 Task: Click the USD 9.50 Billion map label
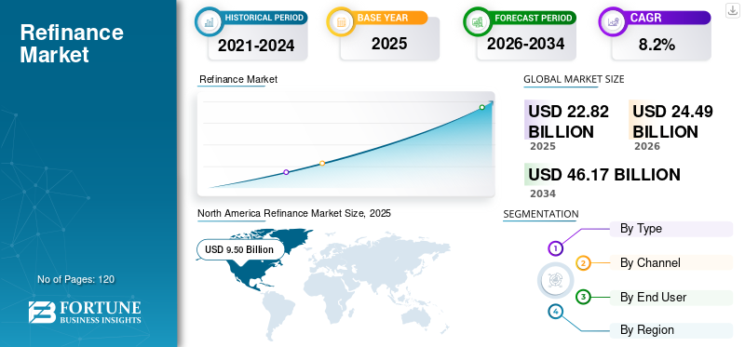[x=240, y=249]
